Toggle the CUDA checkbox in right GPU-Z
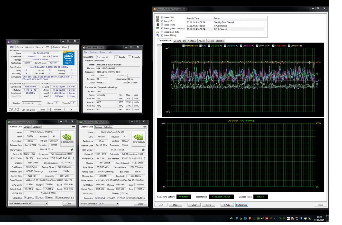The width and height of the screenshot is (342, 225). click(108, 198)
